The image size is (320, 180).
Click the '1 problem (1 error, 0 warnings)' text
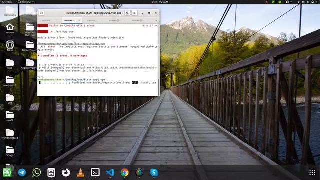[63, 55]
